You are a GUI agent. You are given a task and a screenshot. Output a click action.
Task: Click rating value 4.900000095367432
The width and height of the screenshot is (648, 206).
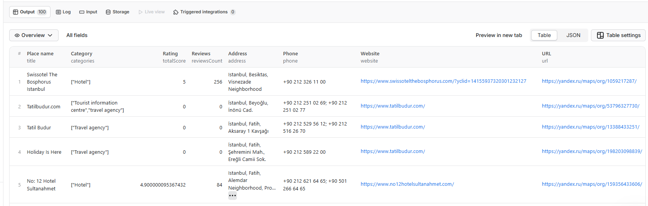point(163,185)
